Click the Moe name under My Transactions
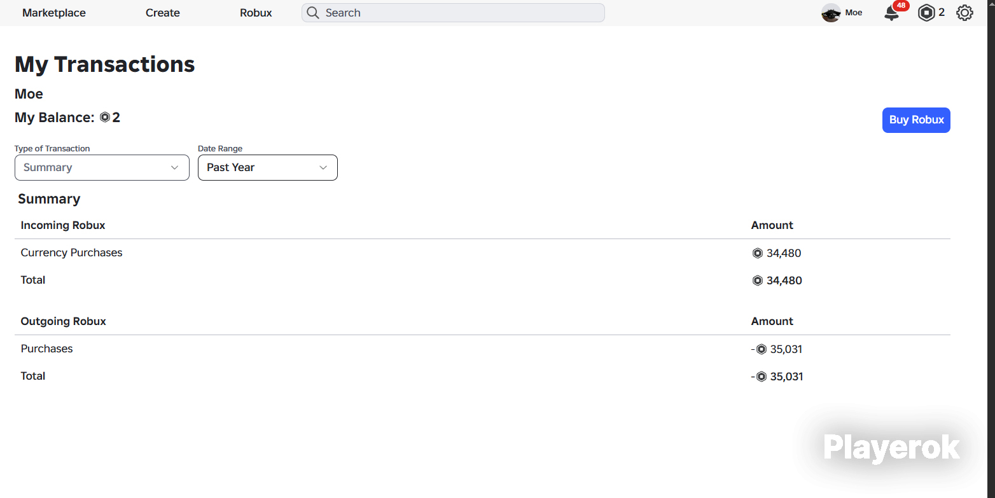The width and height of the screenshot is (995, 498). coord(29,94)
